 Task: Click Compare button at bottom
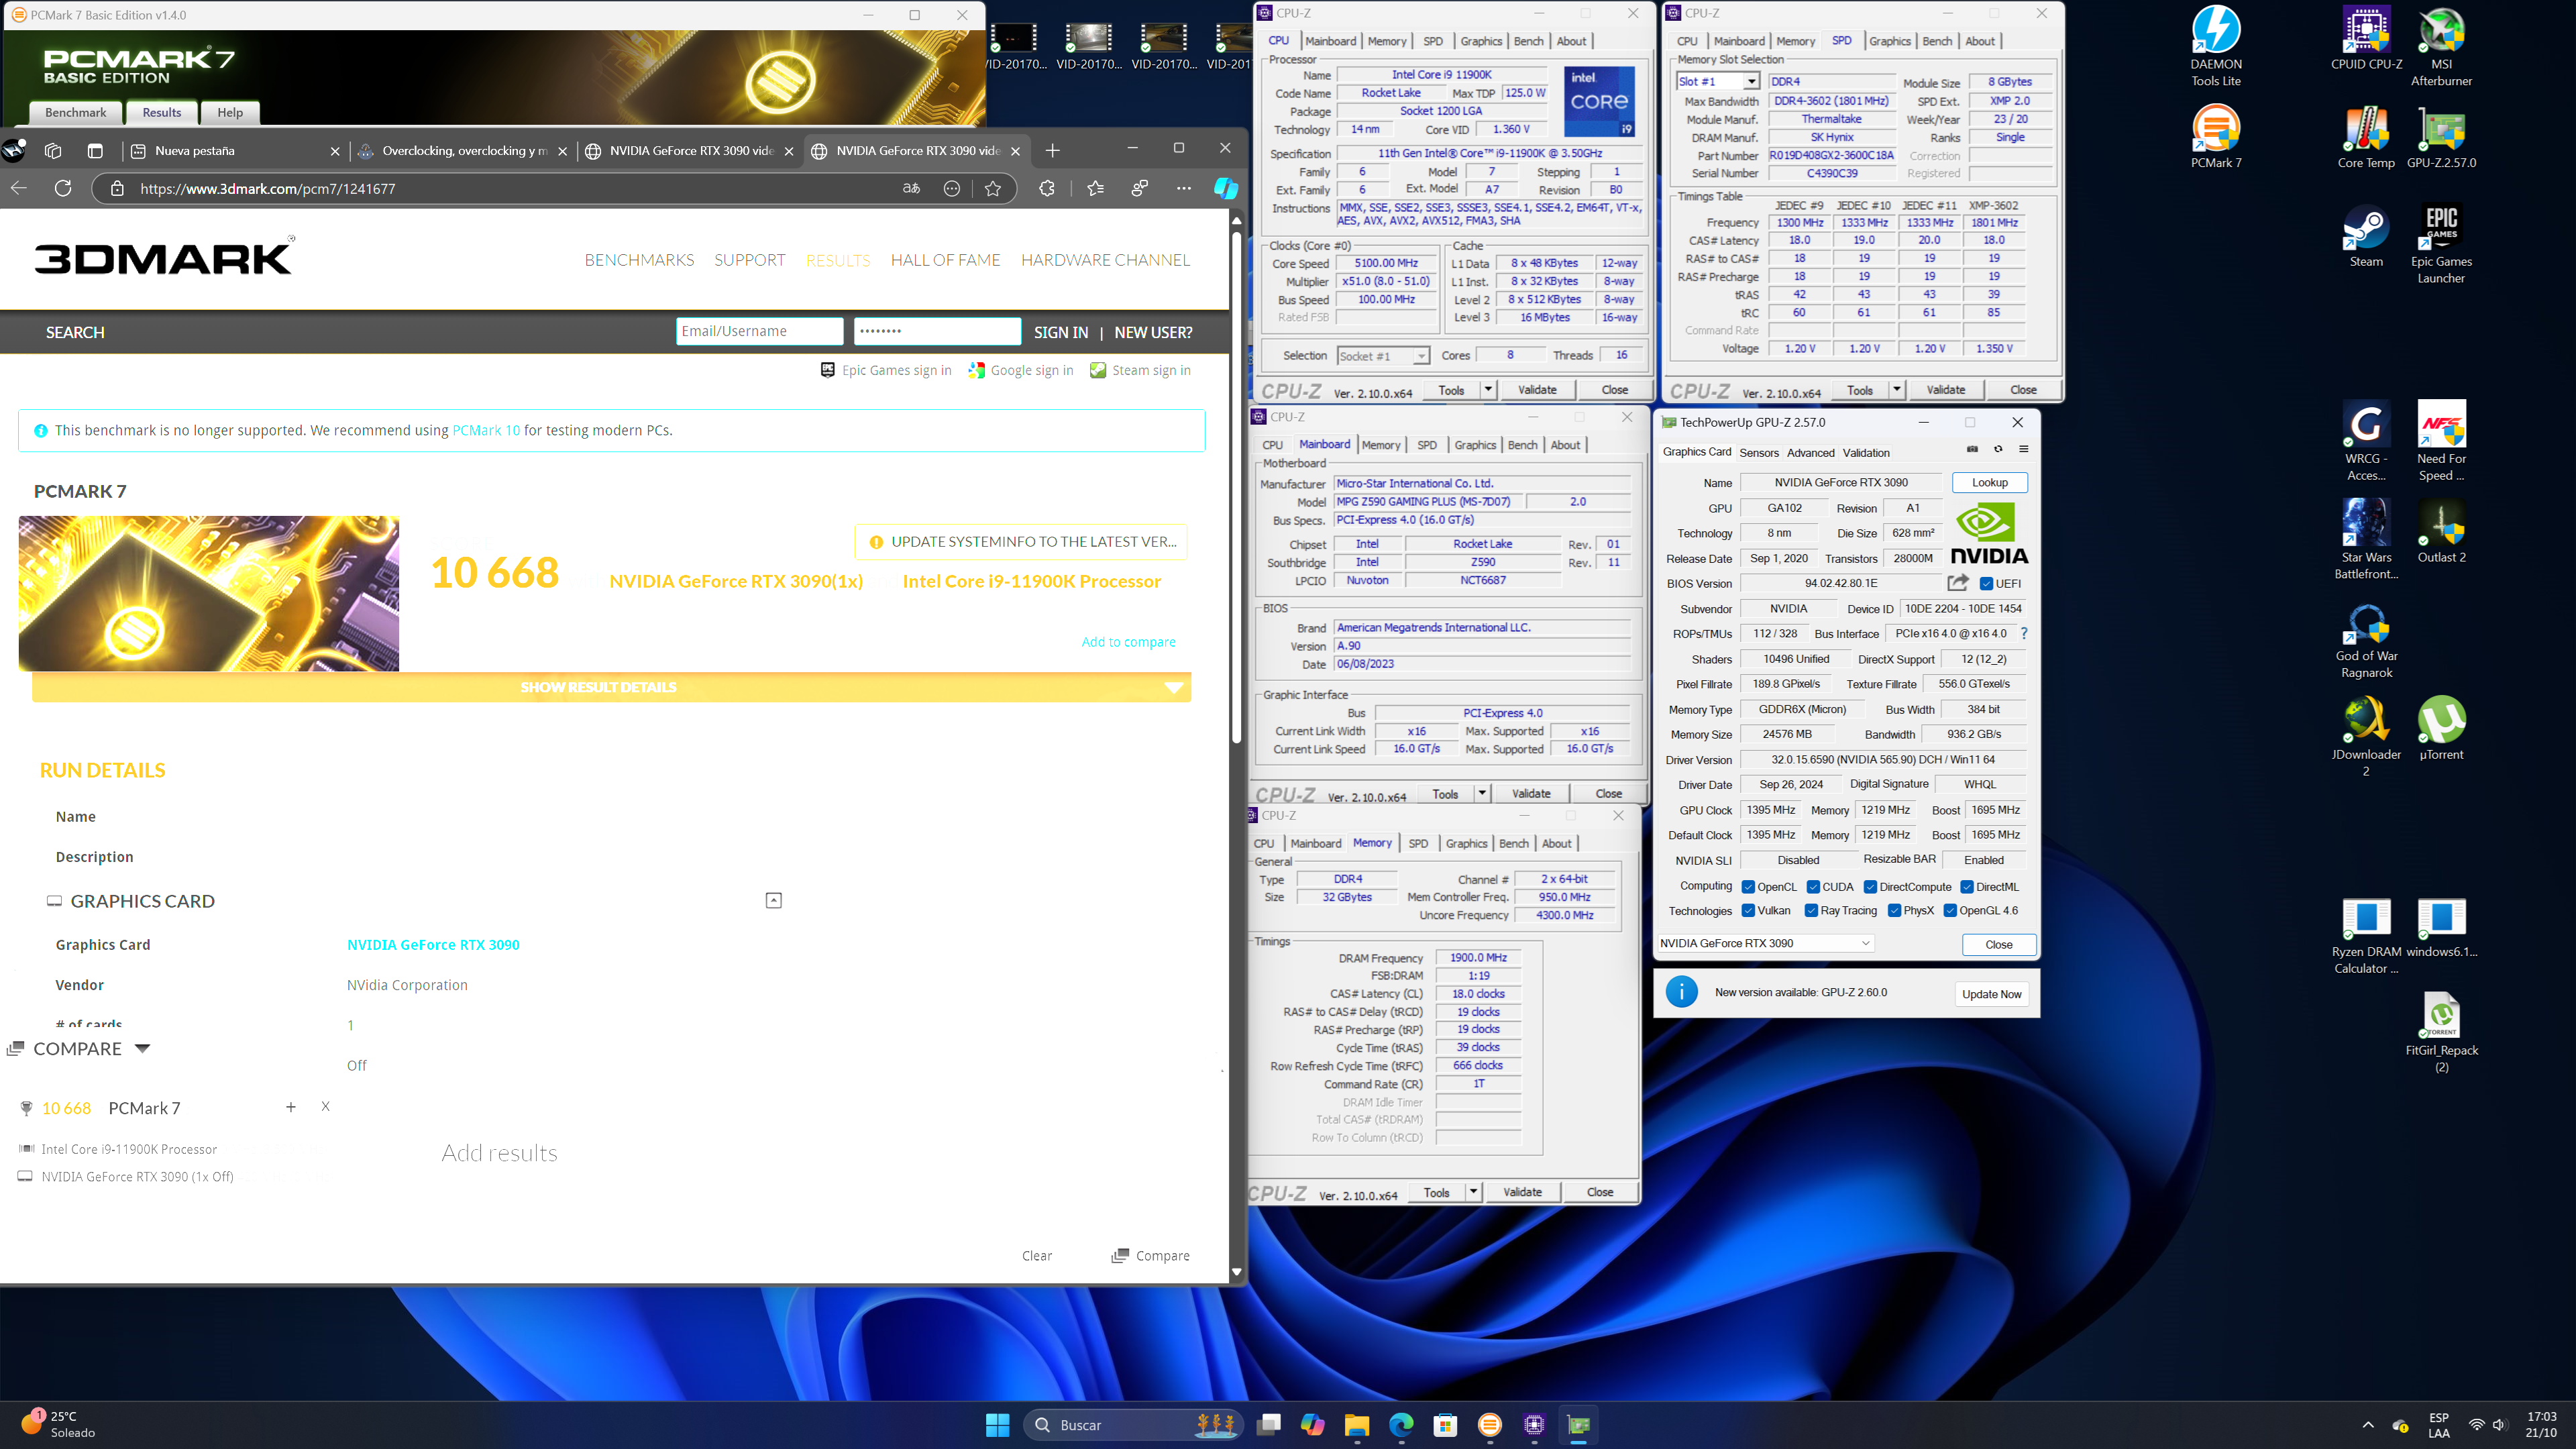(x=1151, y=1255)
